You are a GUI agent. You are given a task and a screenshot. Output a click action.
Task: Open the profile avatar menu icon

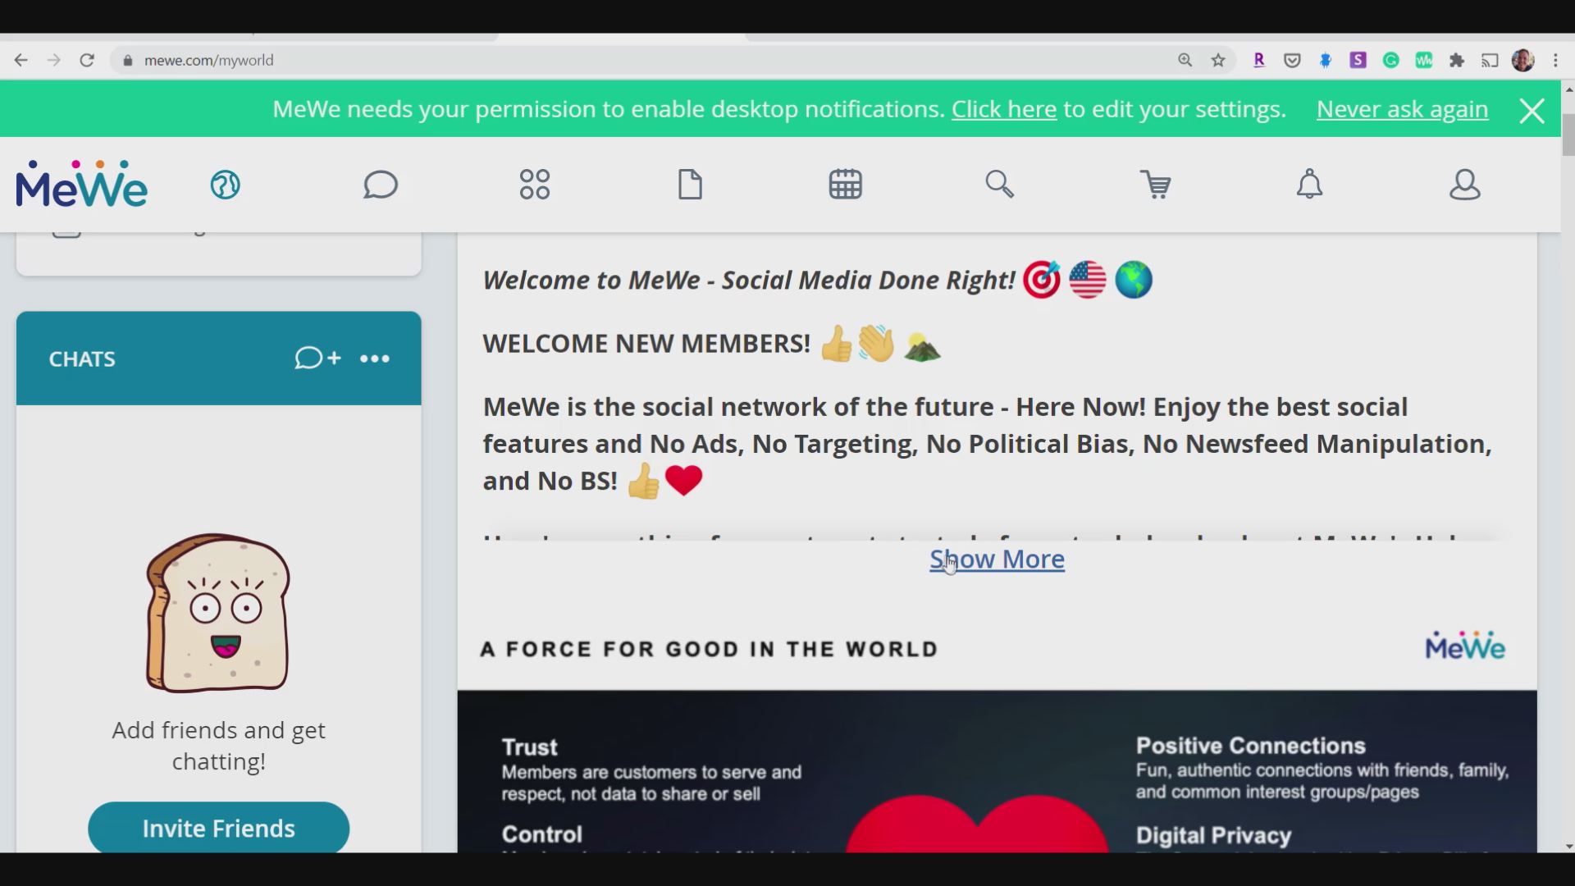coord(1464,185)
